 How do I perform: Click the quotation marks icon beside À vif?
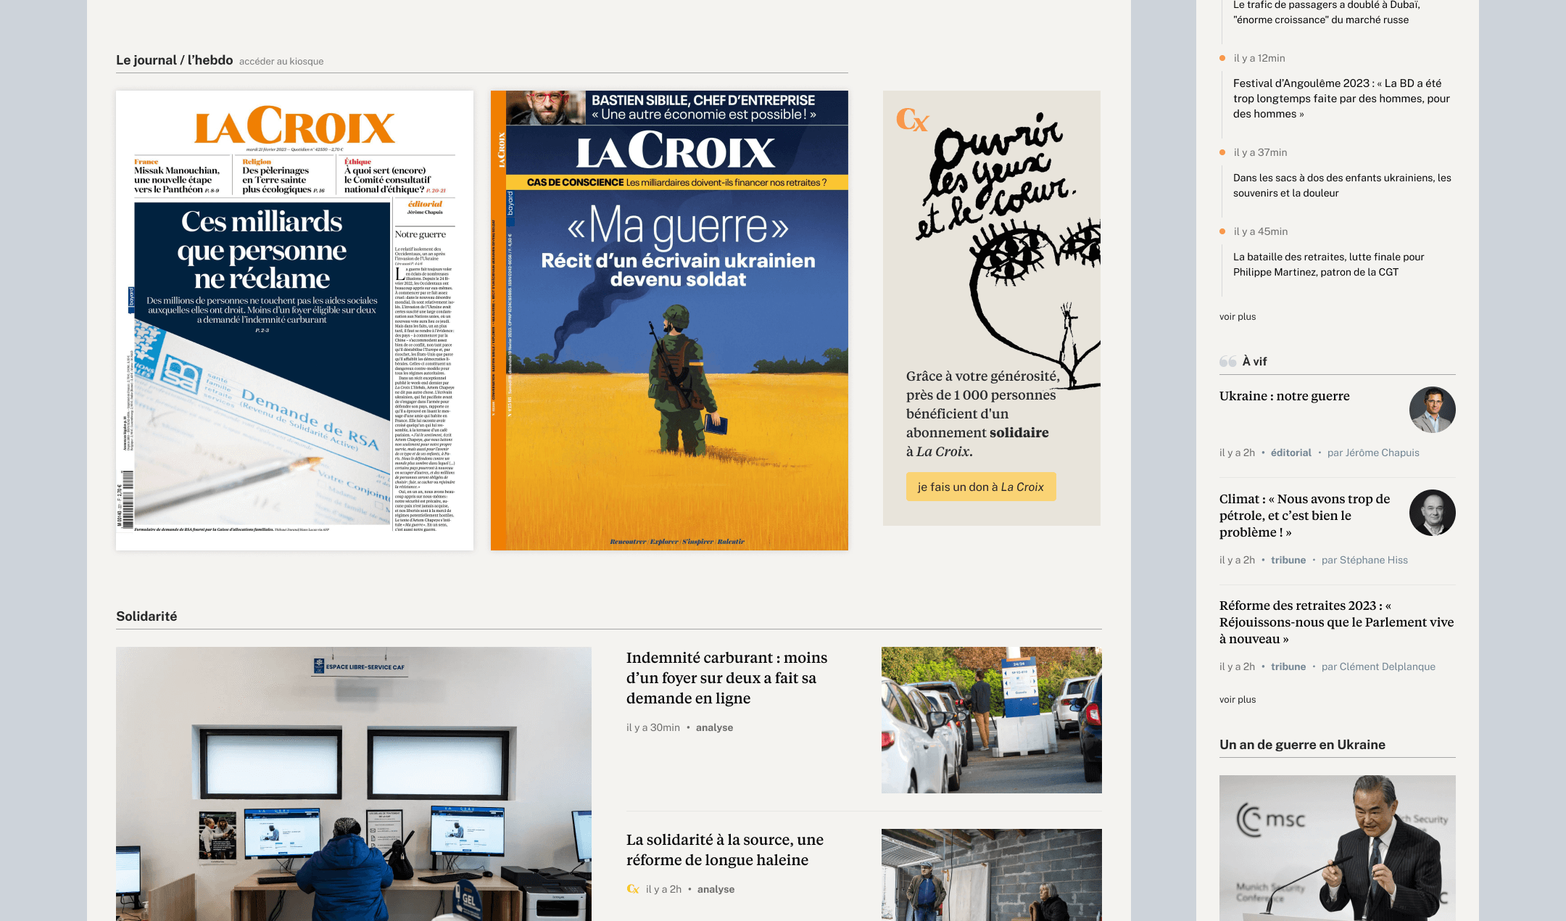pyautogui.click(x=1228, y=361)
